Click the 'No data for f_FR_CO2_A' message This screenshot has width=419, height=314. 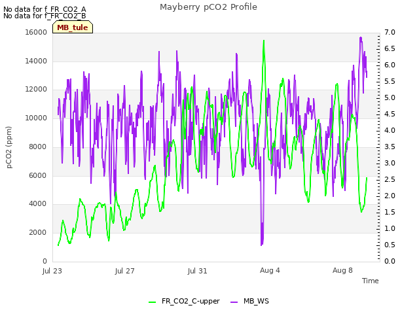(x=45, y=9)
